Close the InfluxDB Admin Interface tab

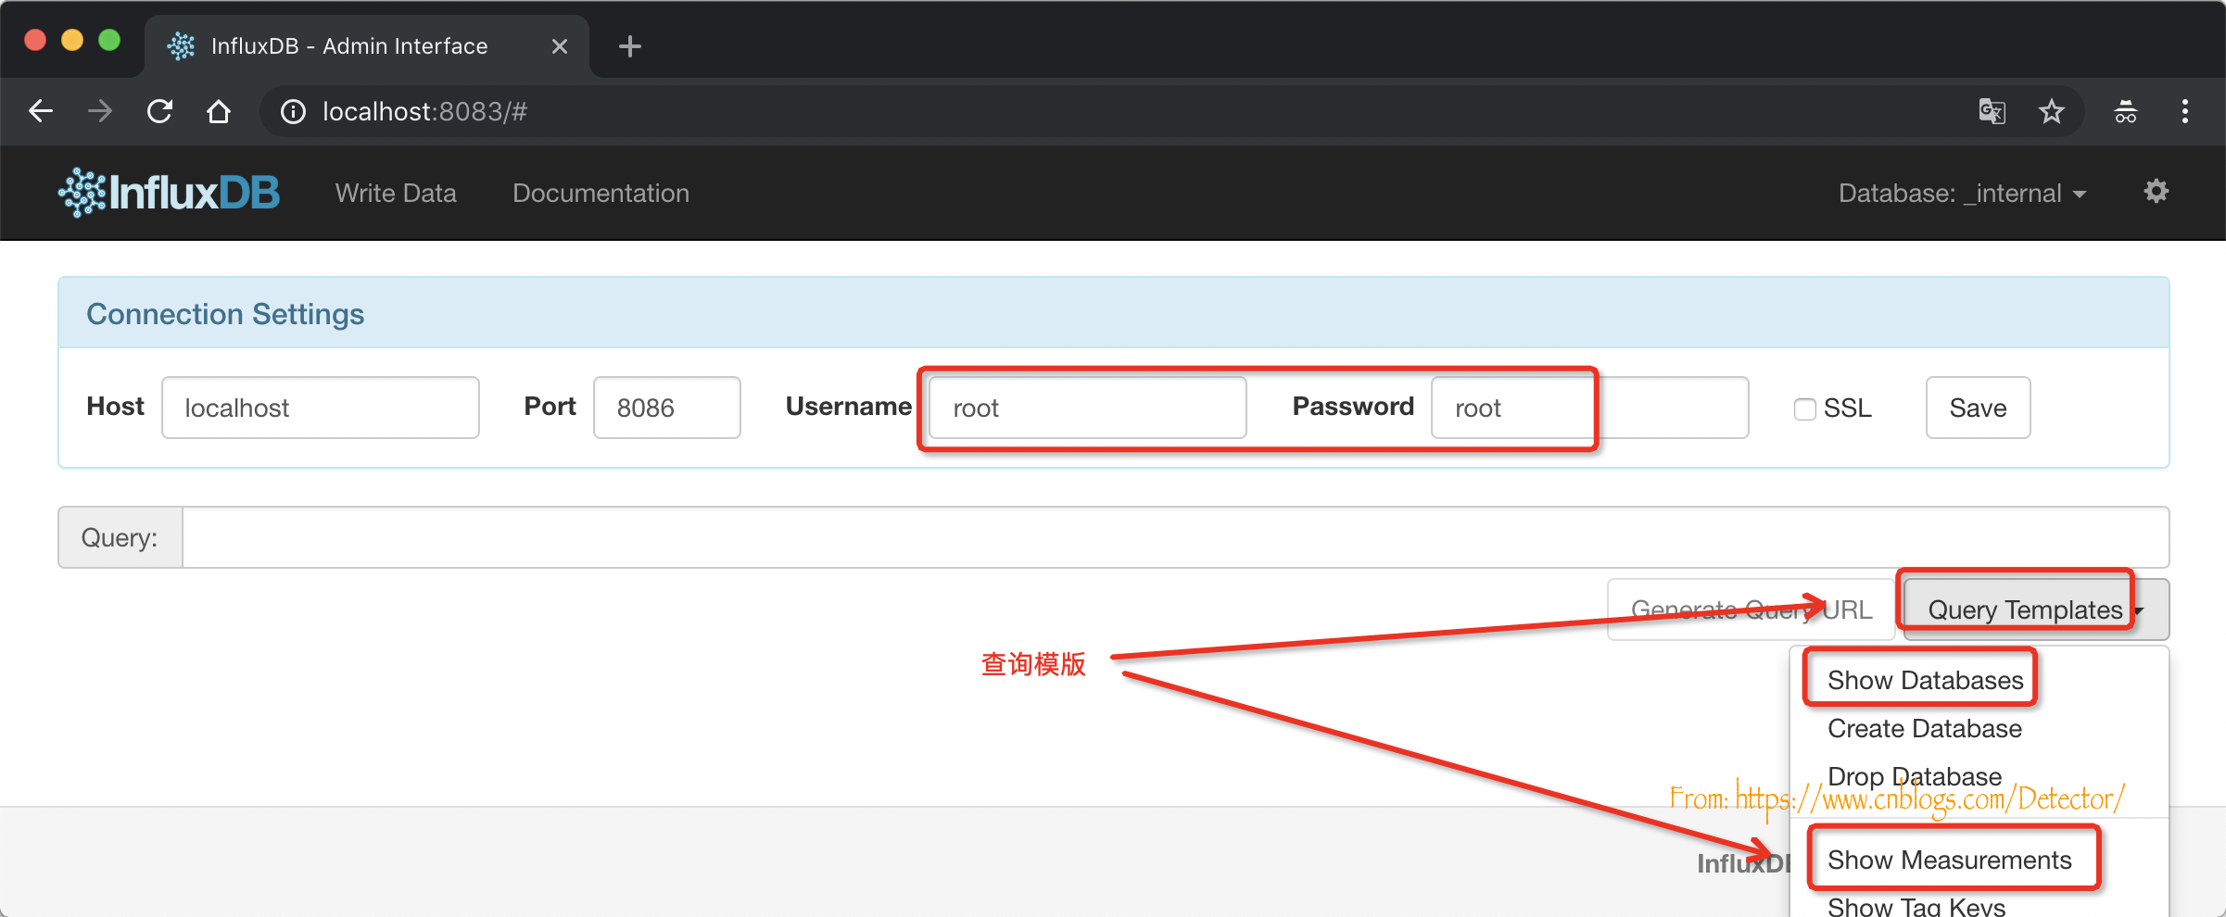click(560, 46)
